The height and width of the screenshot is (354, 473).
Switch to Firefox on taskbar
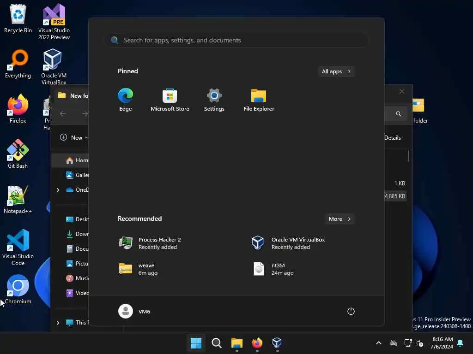tap(257, 342)
